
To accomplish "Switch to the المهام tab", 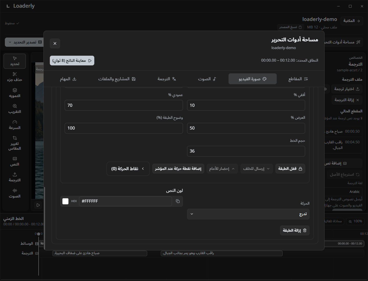I will tap(68, 79).
